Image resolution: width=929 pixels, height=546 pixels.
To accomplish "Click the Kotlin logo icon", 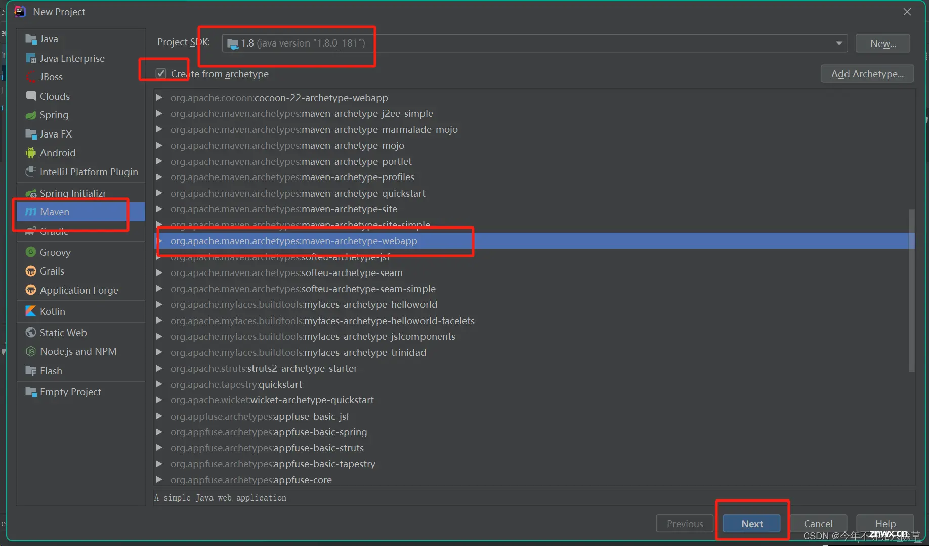I will click(x=31, y=311).
